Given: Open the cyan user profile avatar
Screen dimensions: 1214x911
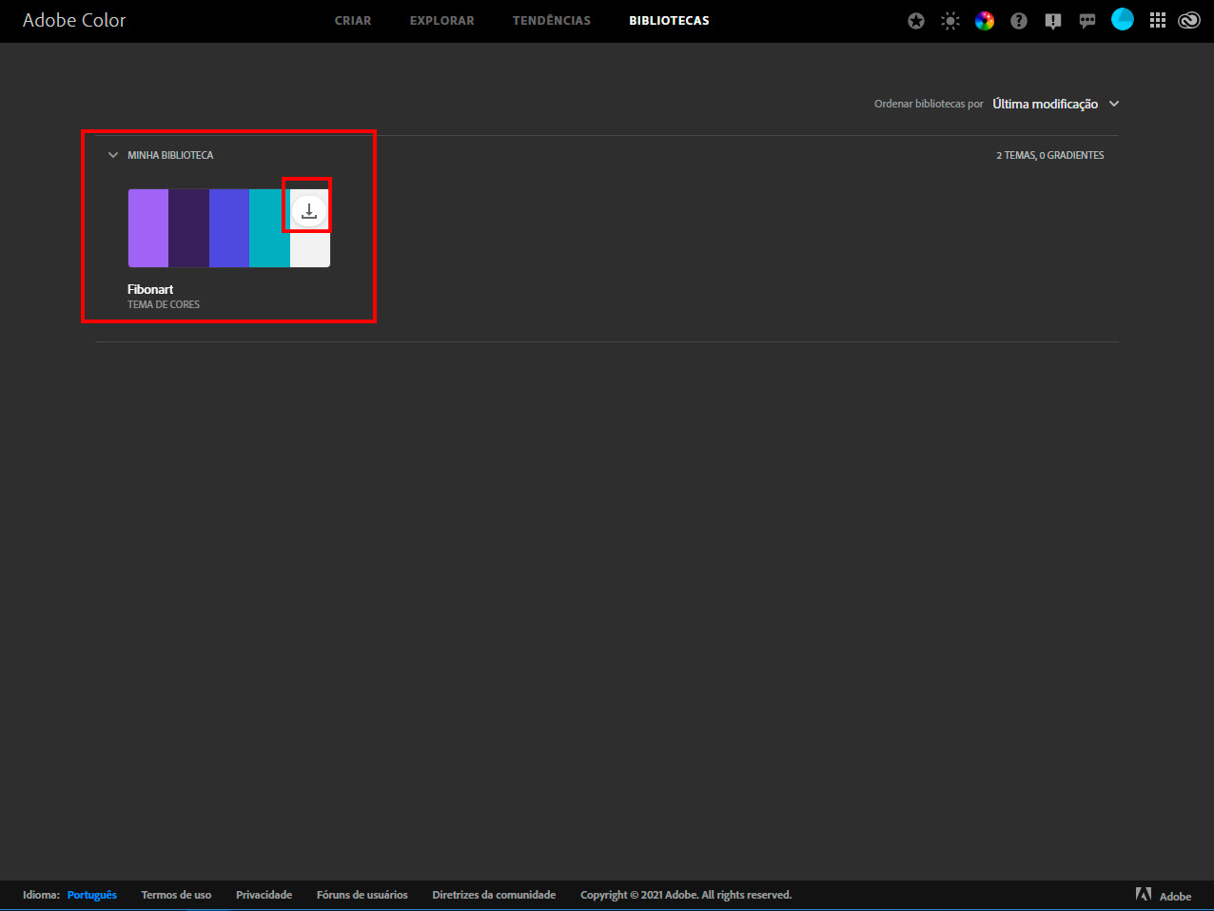Looking at the screenshot, I should coord(1123,20).
